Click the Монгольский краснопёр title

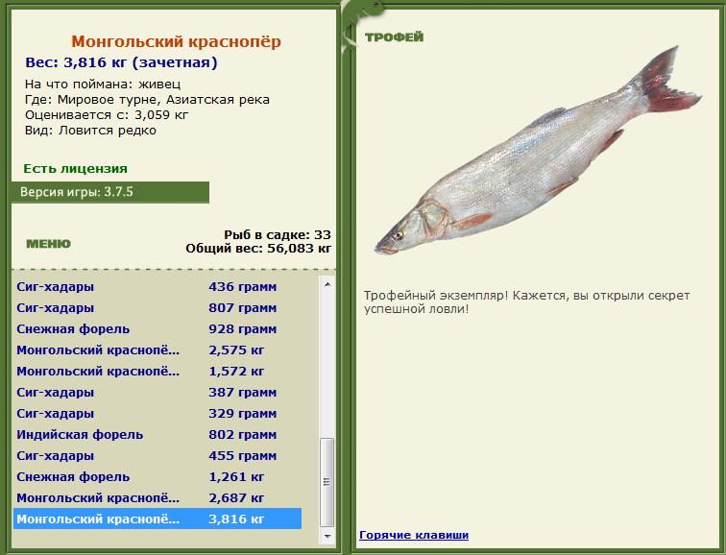176,41
